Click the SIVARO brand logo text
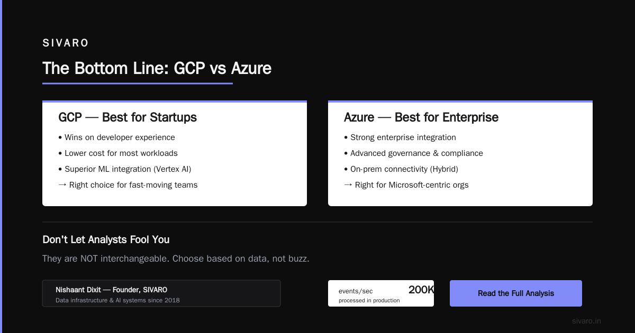 (66, 43)
